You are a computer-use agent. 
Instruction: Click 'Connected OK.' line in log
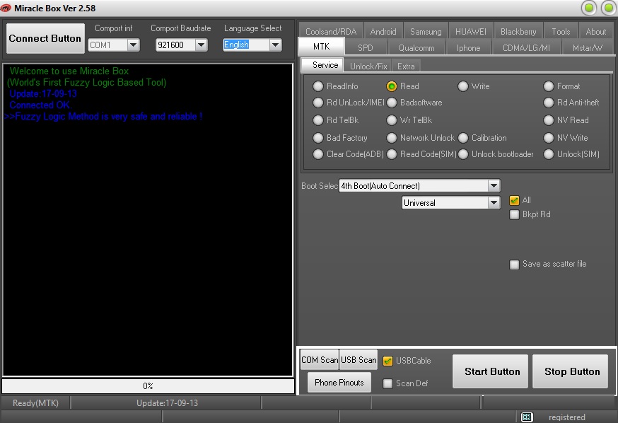tap(40, 105)
